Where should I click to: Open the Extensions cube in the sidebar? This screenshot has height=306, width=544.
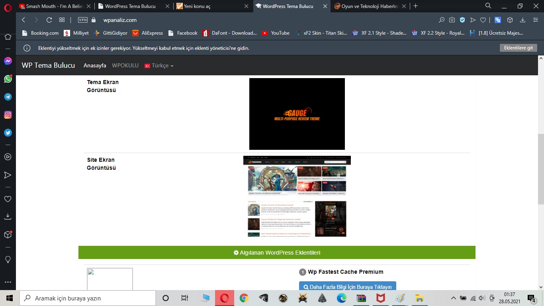tap(8, 235)
